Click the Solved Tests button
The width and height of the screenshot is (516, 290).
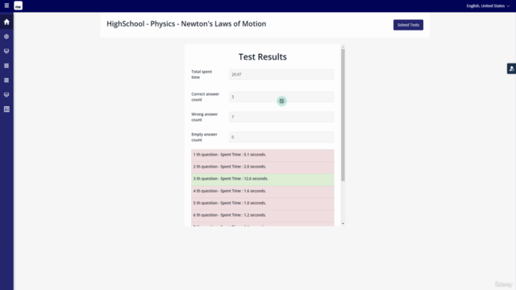pyautogui.click(x=408, y=25)
